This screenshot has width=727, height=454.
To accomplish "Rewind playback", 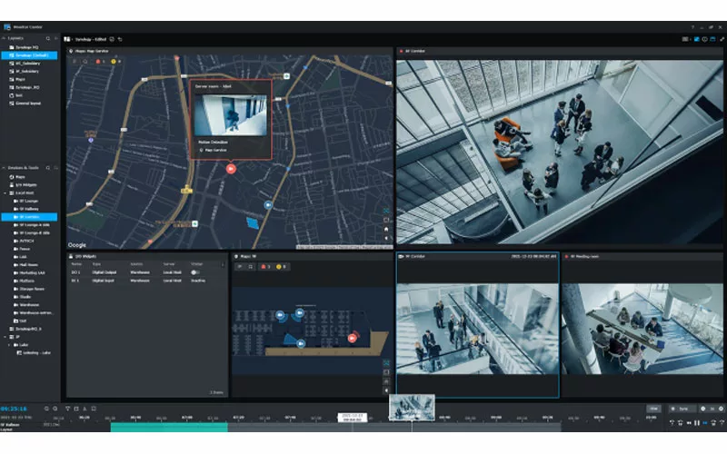I will [689, 423].
